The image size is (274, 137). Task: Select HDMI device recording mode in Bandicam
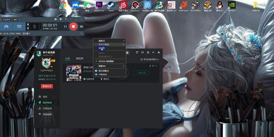(19, 27)
